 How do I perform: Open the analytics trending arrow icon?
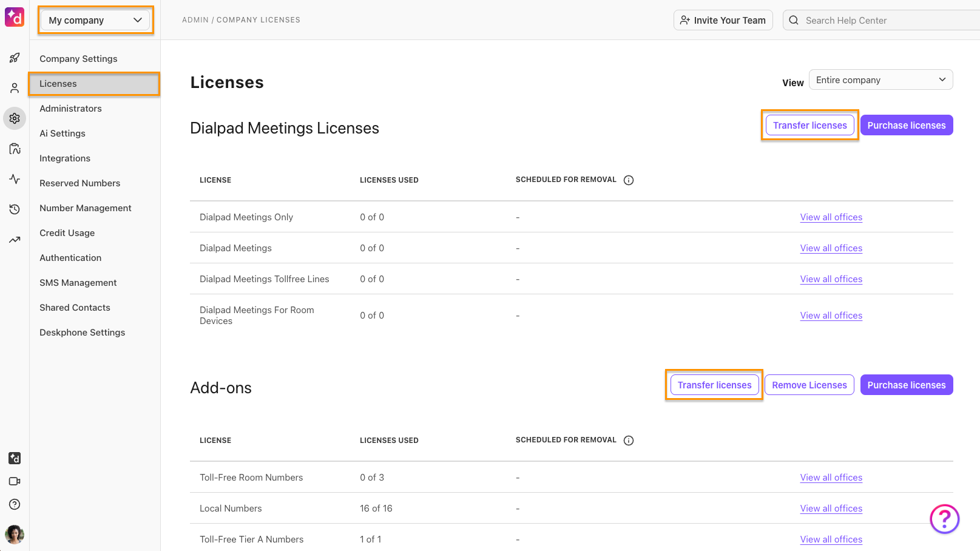[x=15, y=240]
